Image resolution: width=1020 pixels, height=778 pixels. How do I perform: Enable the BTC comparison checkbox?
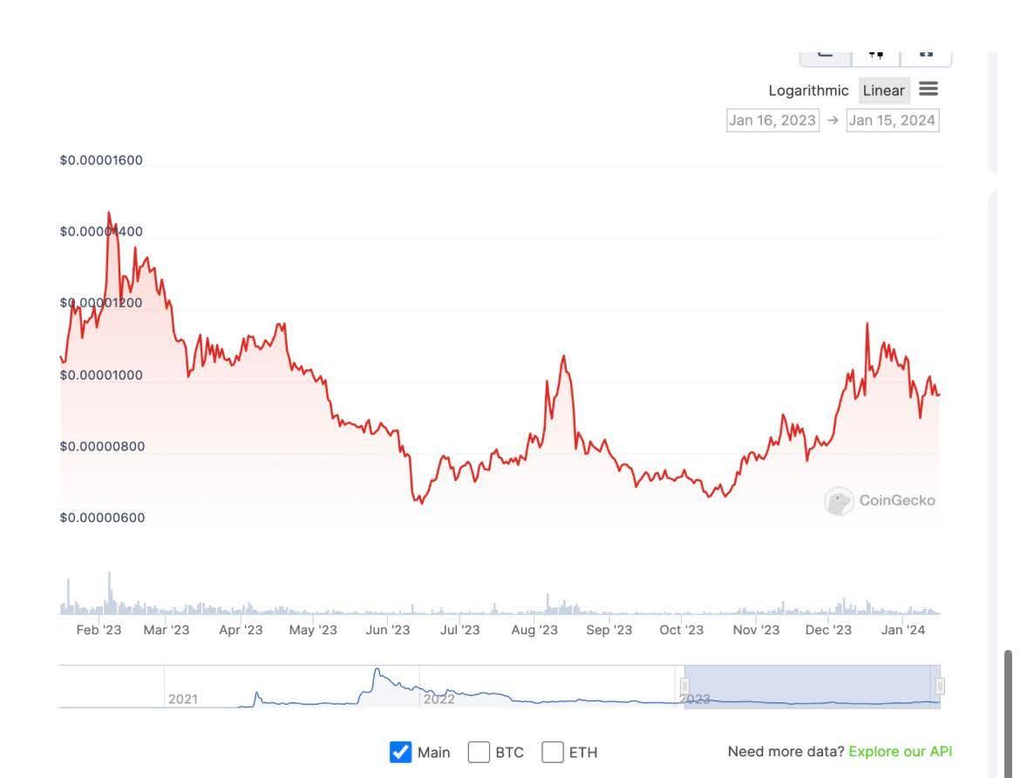479,752
